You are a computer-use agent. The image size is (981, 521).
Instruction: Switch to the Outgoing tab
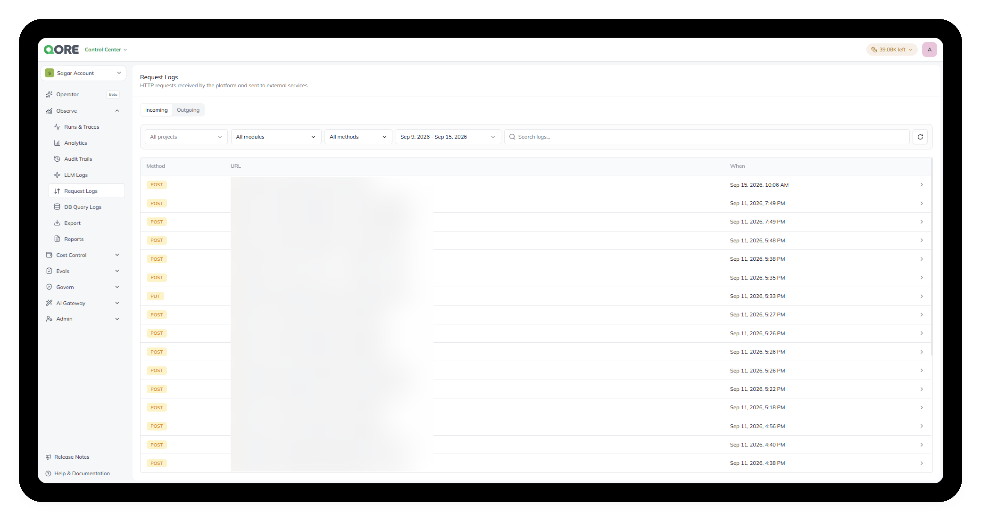coord(188,110)
